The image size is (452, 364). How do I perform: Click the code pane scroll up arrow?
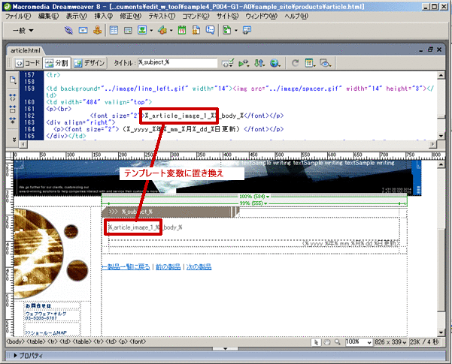pyautogui.click(x=441, y=75)
